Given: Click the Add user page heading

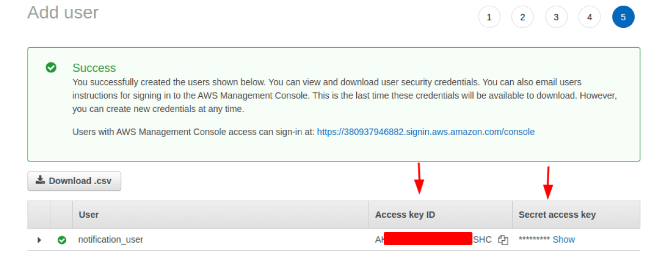Looking at the screenshot, I should click(63, 12).
